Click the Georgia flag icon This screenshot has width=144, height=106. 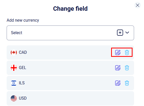tap(14, 68)
